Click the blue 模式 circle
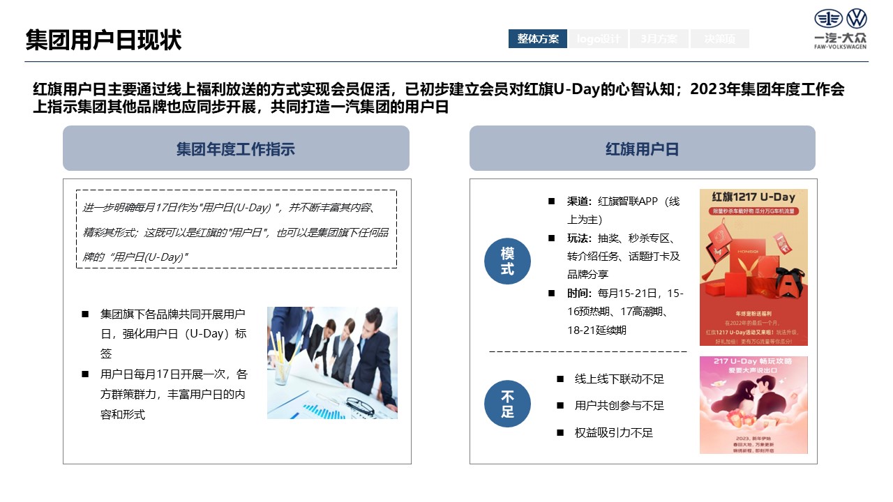This screenshot has height=502, width=893. click(507, 261)
